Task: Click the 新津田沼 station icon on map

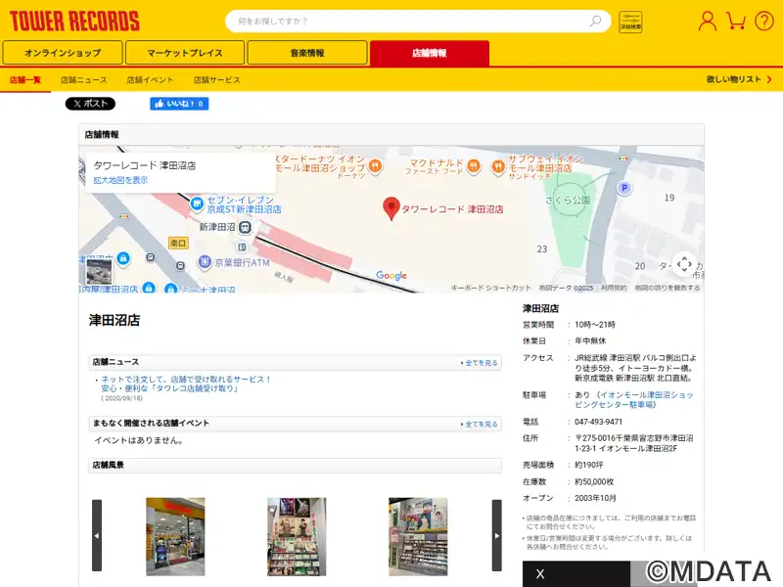Action: click(245, 227)
